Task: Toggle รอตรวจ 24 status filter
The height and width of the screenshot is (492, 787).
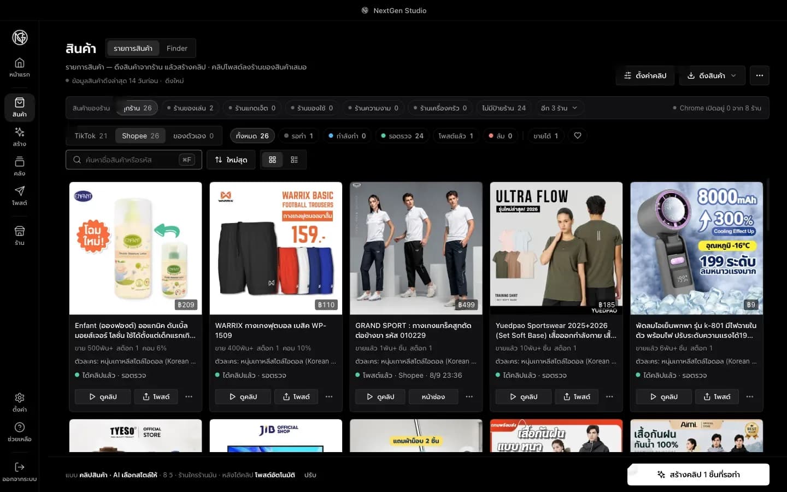Action: click(402, 136)
